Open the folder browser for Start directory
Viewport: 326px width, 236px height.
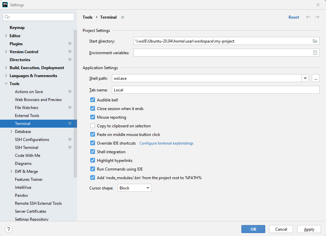pyautogui.click(x=315, y=41)
